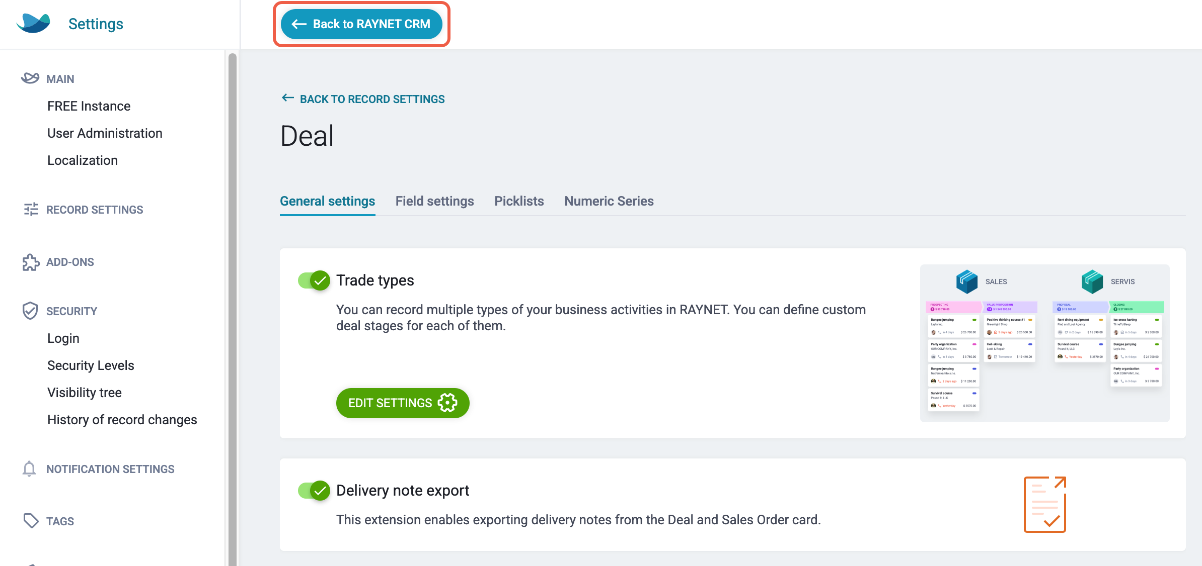The width and height of the screenshot is (1202, 566).
Task: Switch to the Field settings tab
Action: point(435,201)
